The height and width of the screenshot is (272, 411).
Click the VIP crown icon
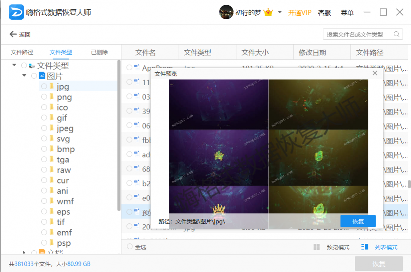click(268, 12)
